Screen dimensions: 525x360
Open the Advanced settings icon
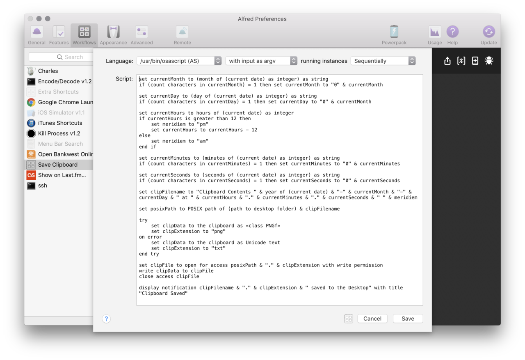[142, 35]
